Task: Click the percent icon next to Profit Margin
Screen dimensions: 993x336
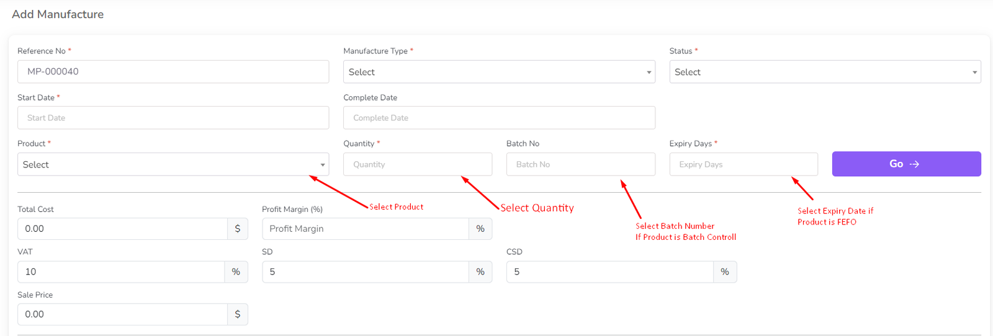Action: pos(480,229)
